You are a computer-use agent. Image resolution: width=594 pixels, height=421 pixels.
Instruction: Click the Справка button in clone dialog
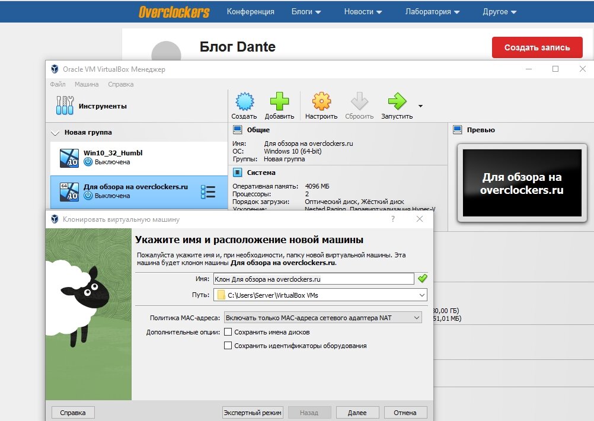pyautogui.click(x=73, y=413)
